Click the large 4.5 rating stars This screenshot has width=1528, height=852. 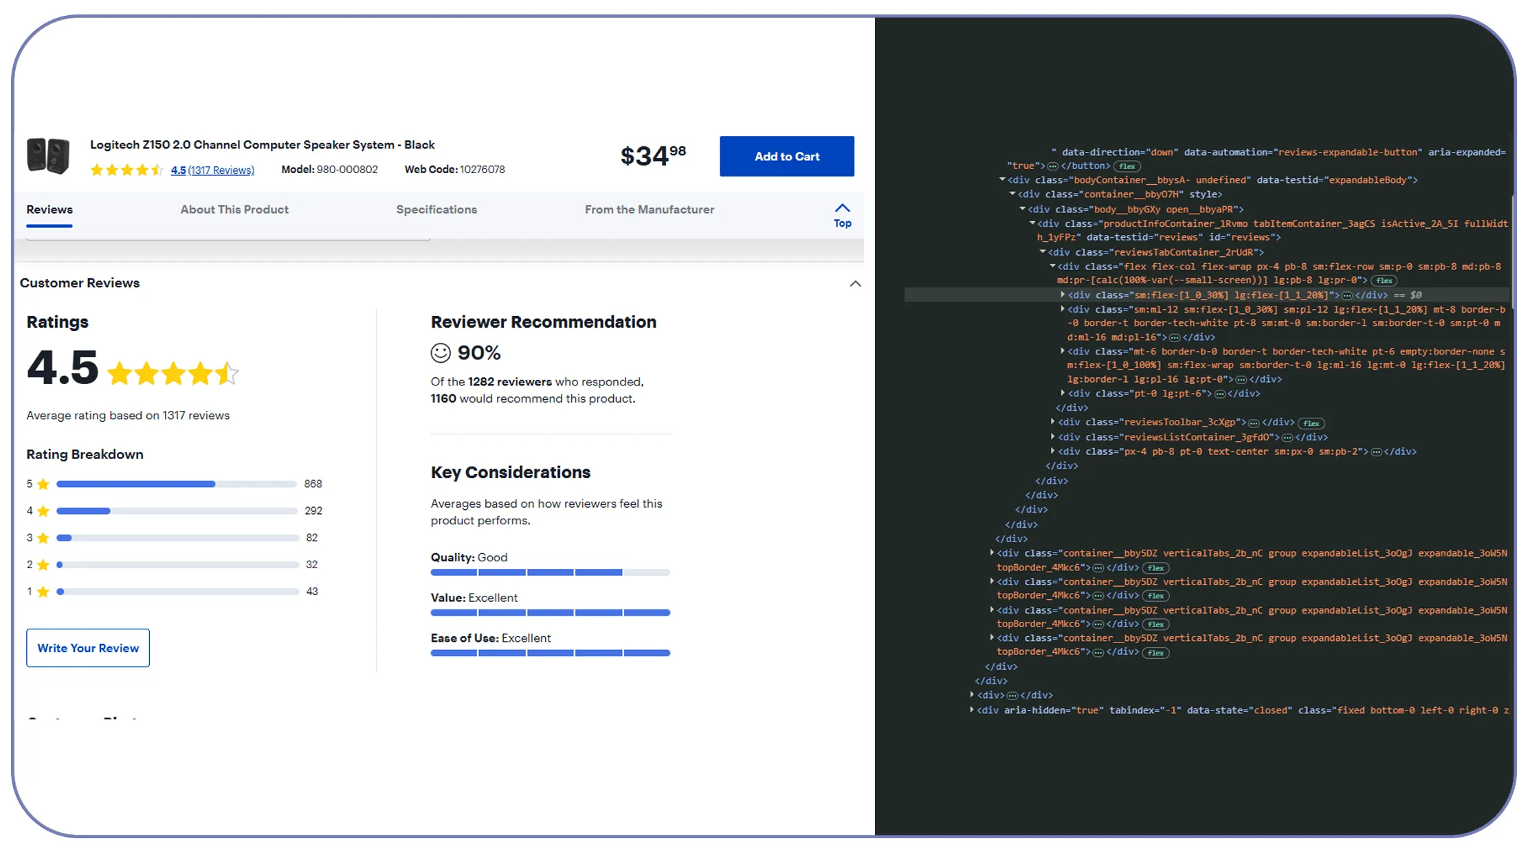173,373
